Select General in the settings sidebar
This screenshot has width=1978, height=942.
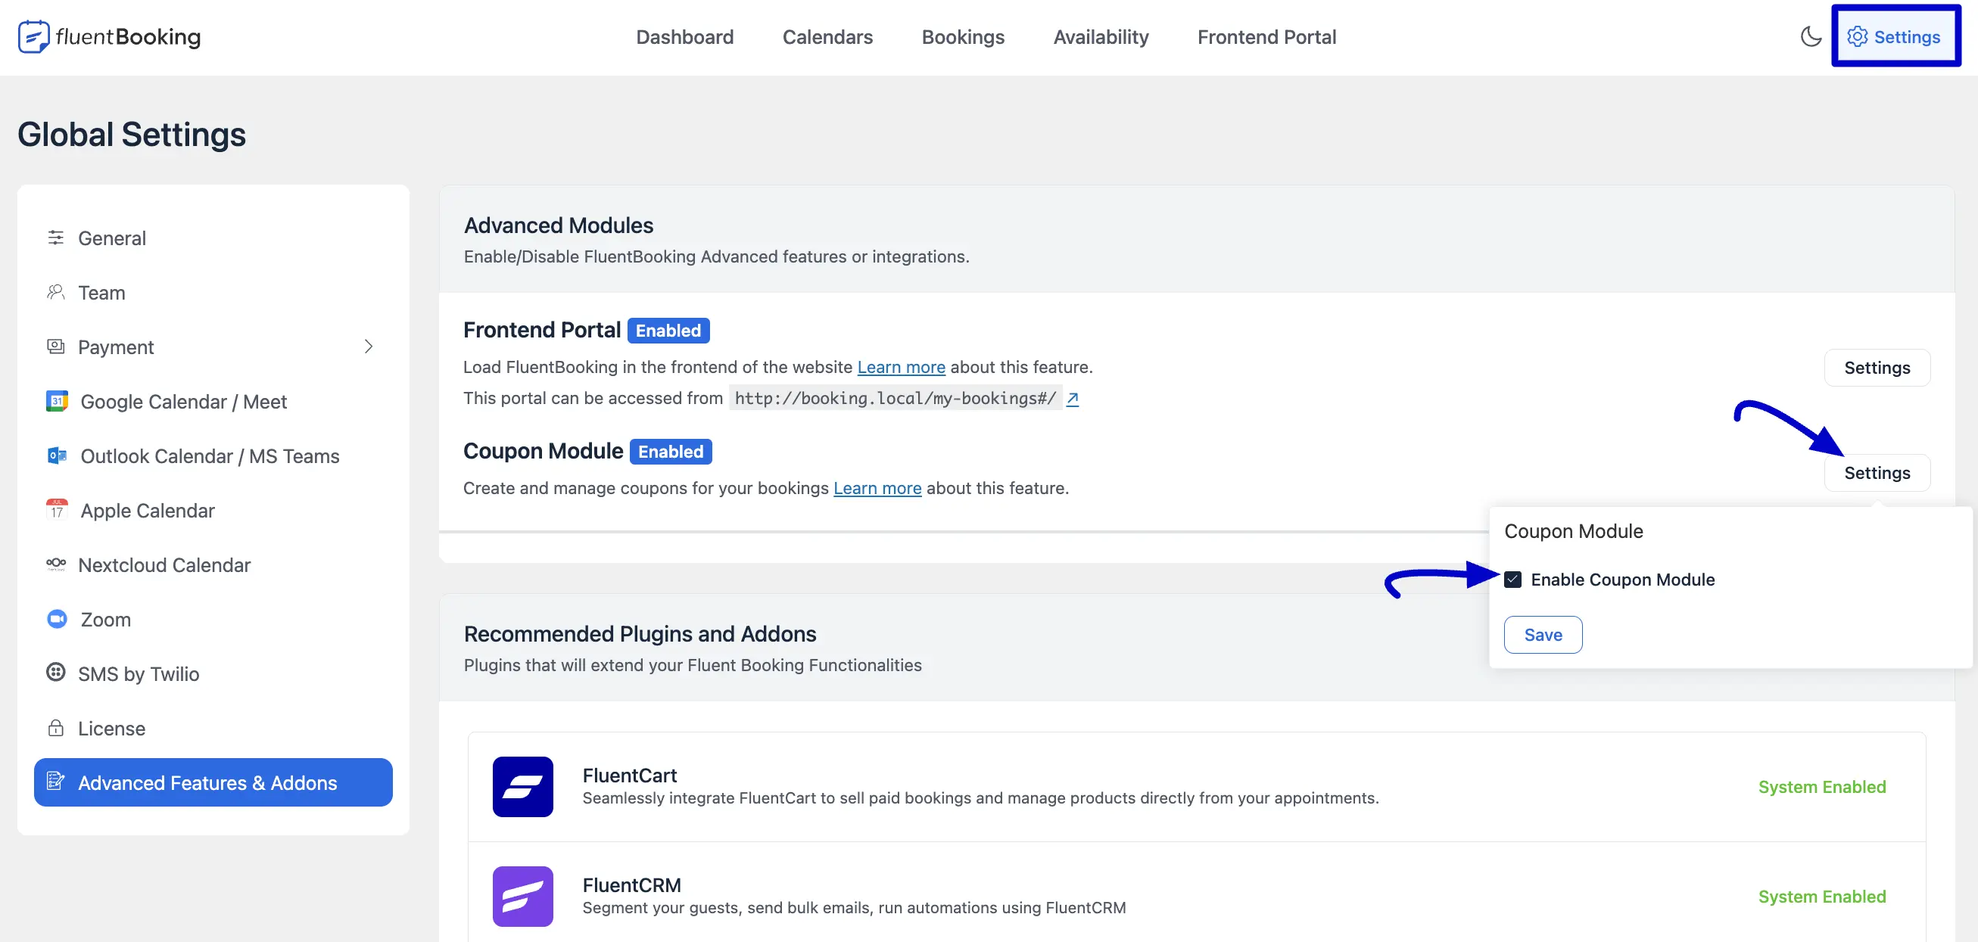(x=213, y=238)
